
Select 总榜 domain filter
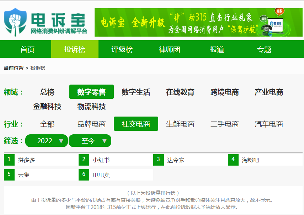[47, 92]
